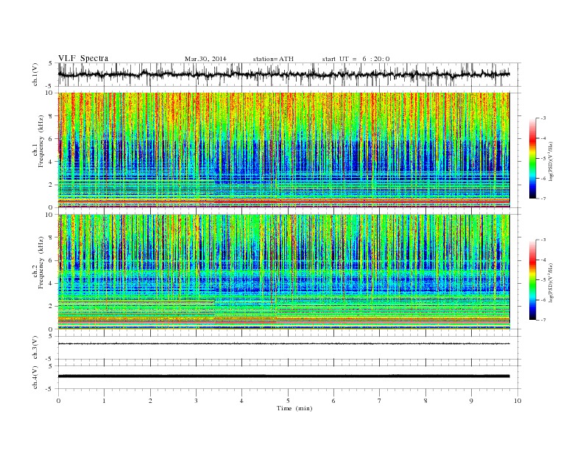Image resolution: width=583 pixels, height=450 pixels.
Task: Click time axis tick label '6'
Action: tap(334, 401)
